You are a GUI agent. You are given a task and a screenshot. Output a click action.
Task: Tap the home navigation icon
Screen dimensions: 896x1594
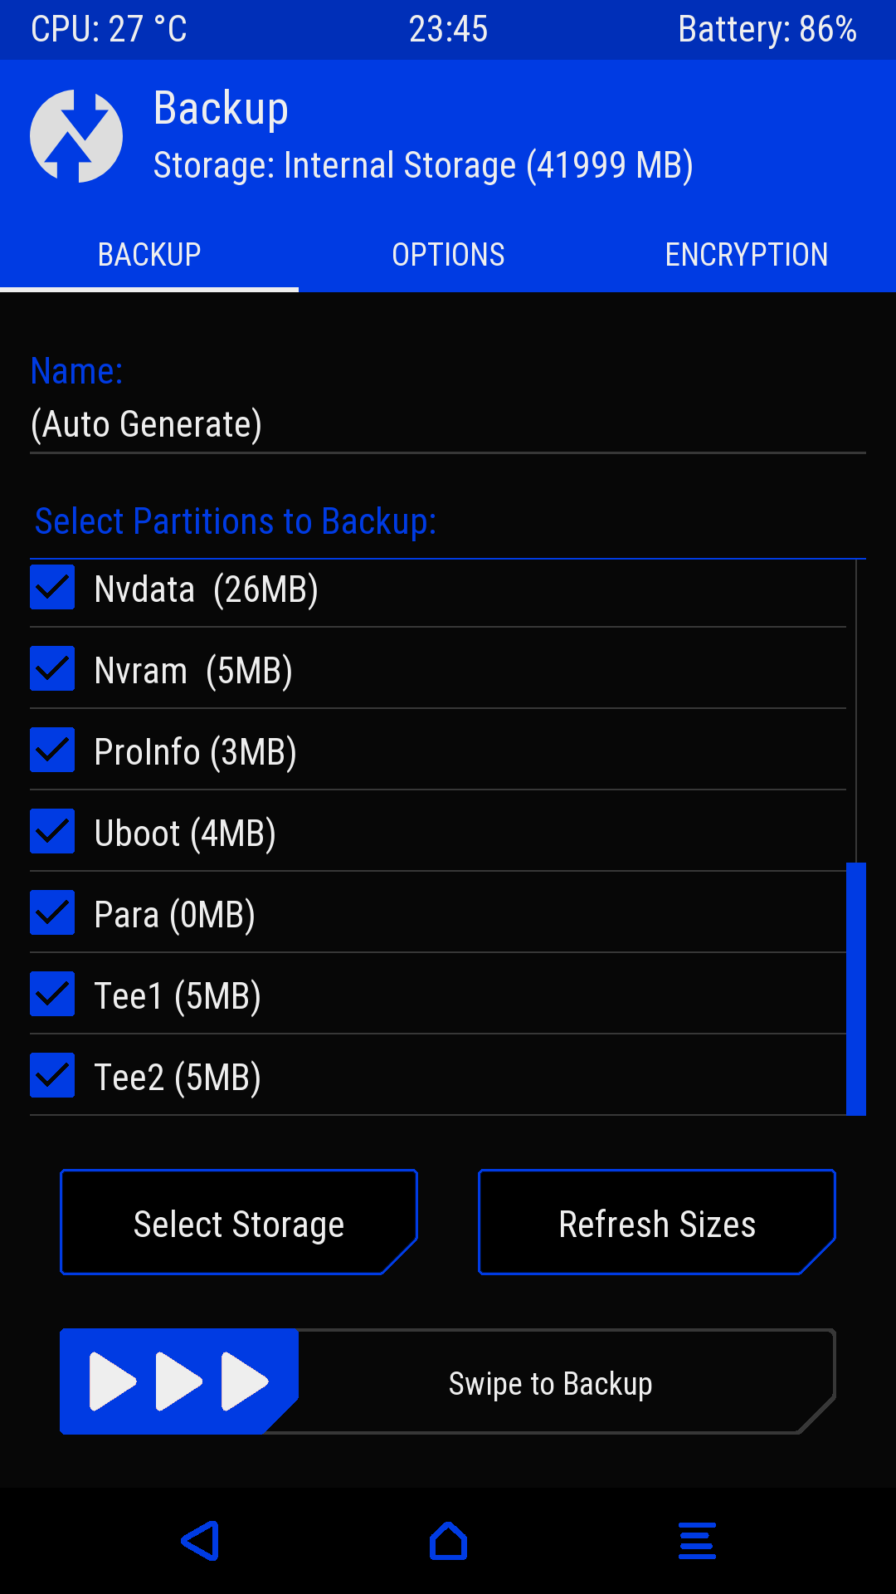point(448,1542)
